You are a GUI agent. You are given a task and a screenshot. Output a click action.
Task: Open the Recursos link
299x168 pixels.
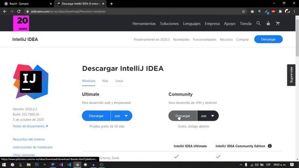(226, 40)
